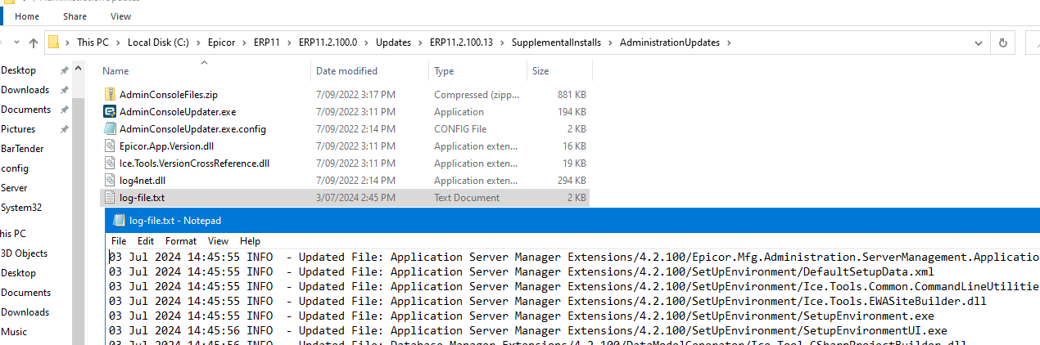Select 'ERP11.2.100.13' breadcrumb segment

point(462,43)
